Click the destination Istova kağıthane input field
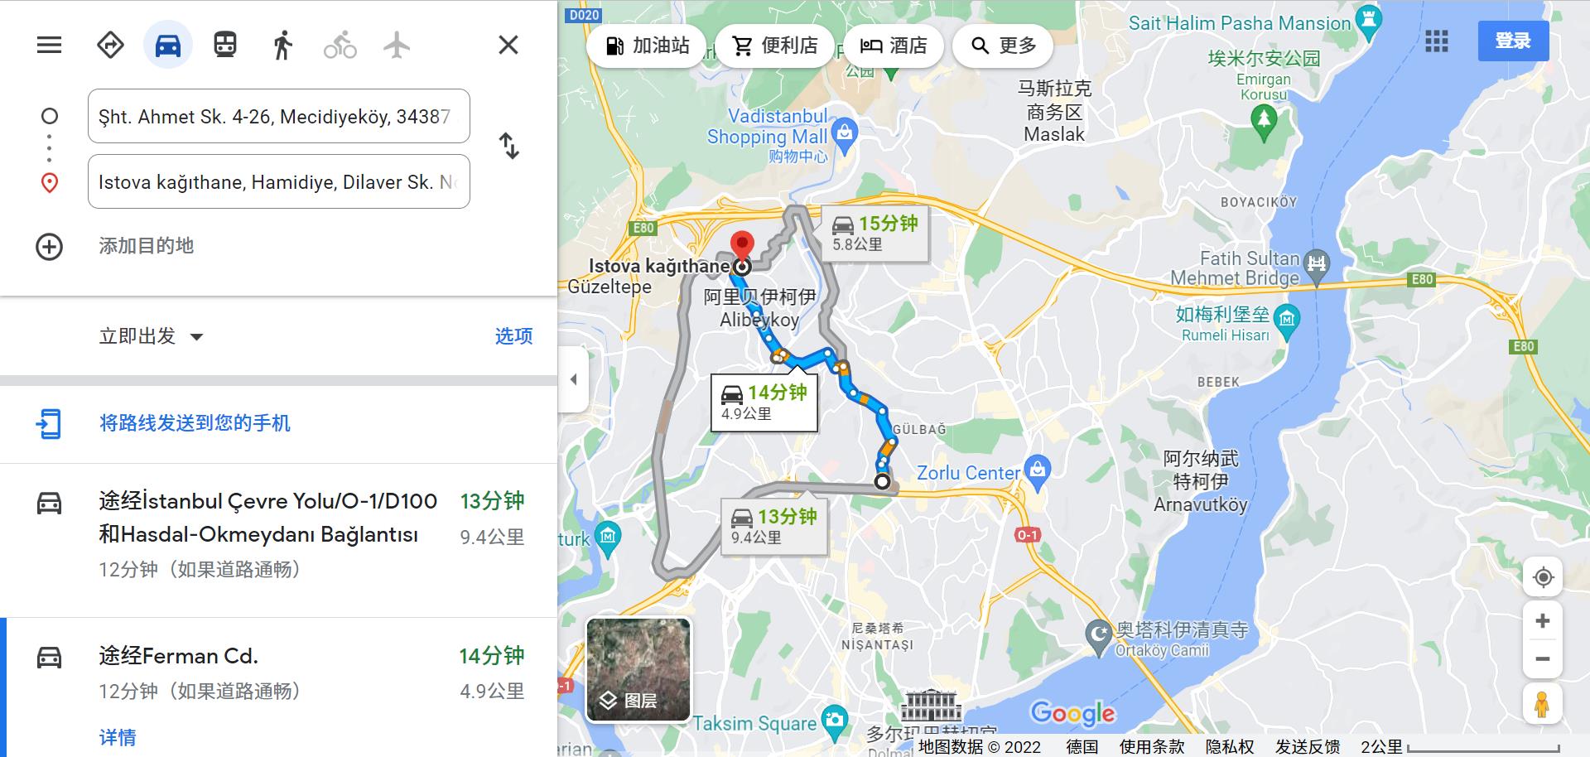 click(x=279, y=181)
